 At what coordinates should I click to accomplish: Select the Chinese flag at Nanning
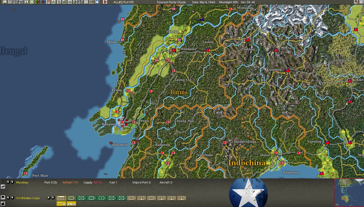tap(327, 143)
